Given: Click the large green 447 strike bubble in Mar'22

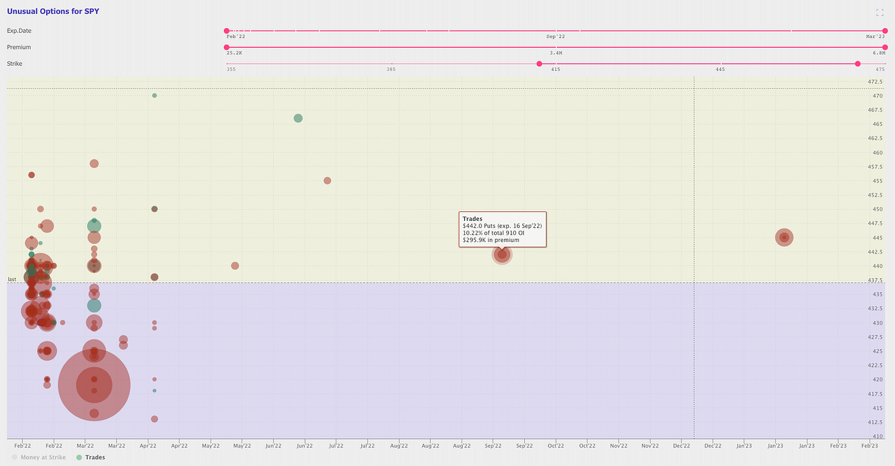Looking at the screenshot, I should [x=94, y=226].
